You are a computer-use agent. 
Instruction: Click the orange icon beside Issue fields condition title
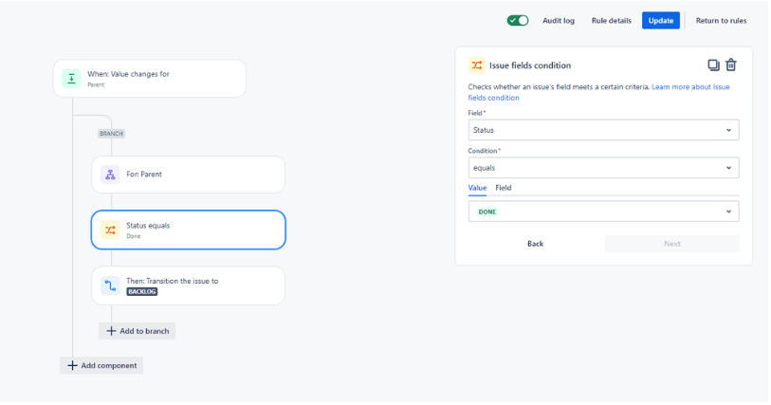tap(476, 65)
